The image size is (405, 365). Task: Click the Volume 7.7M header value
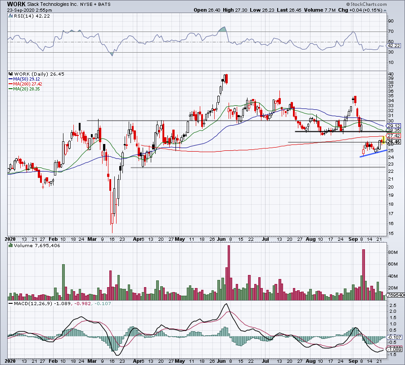pos(320,10)
